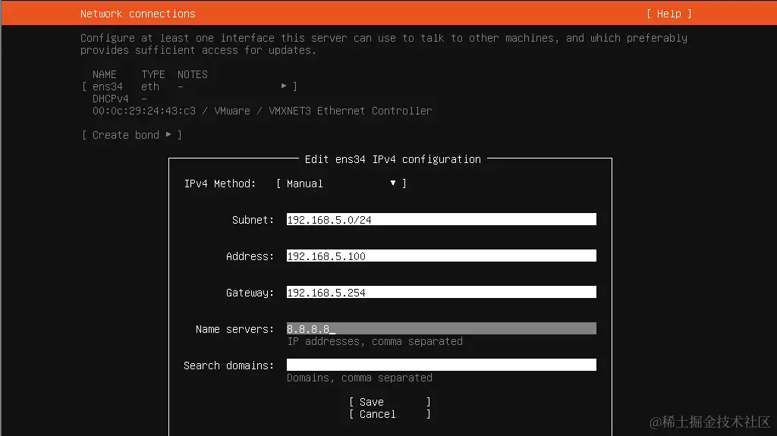
Task: Click the 'Edit ens34 IPv4 configuration' title
Action: tap(392, 159)
